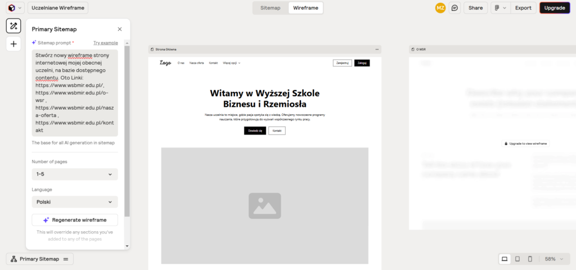
Task: Open the Primary Sitemap selector at bottom
Action: coord(40,259)
